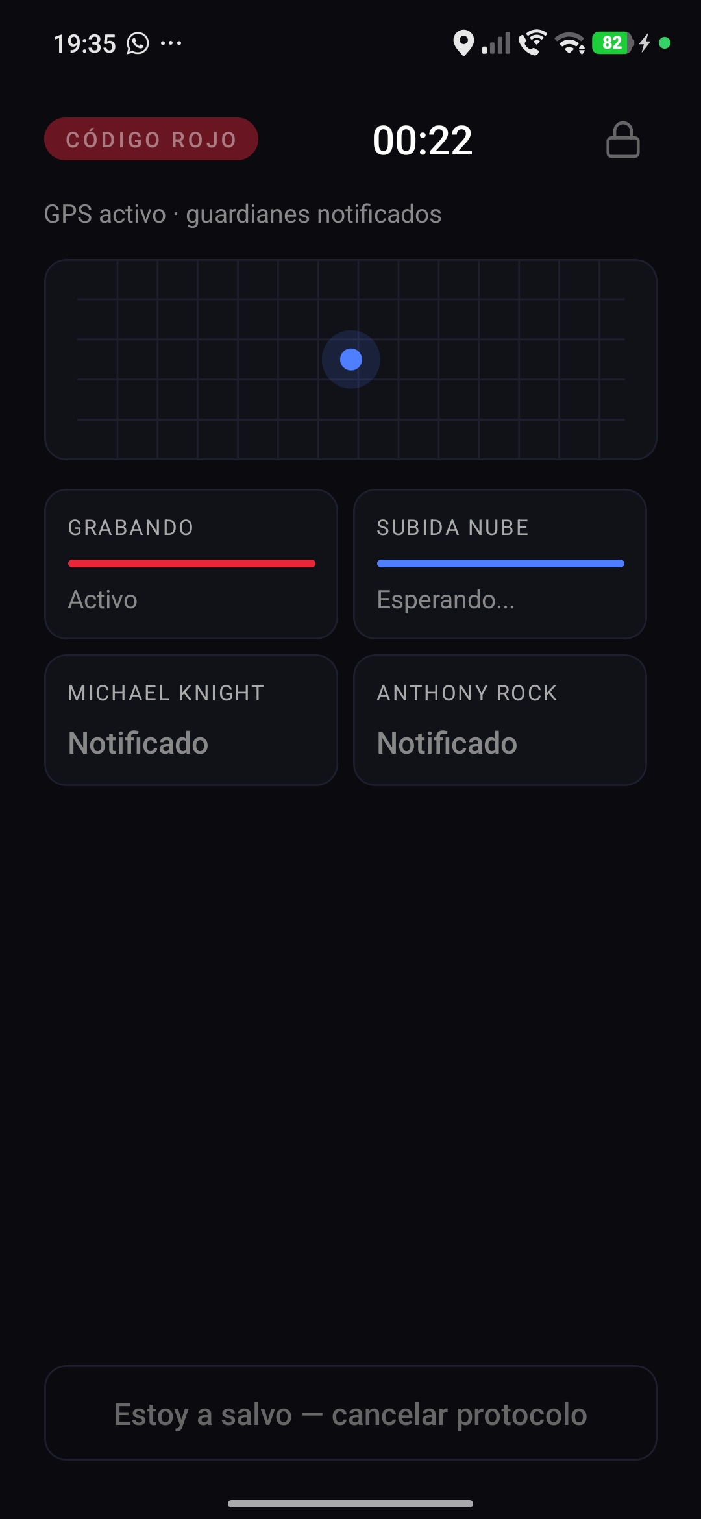This screenshot has width=701, height=1519.
Task: Tap the cellular signal bars icon
Action: point(496,43)
